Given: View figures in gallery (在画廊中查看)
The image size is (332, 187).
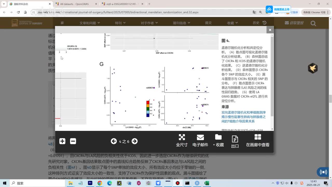Looking at the screenshot, I should pyautogui.click(x=258, y=141).
